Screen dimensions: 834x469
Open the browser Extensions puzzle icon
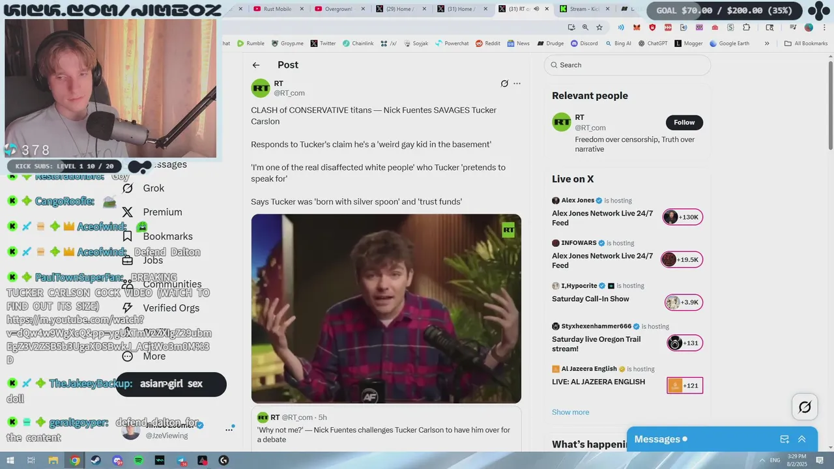(x=747, y=27)
